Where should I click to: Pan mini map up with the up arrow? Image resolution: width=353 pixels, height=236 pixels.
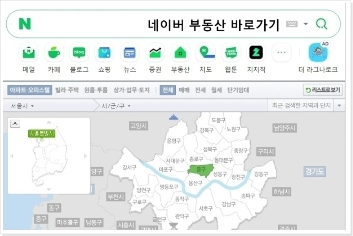pos(49,122)
